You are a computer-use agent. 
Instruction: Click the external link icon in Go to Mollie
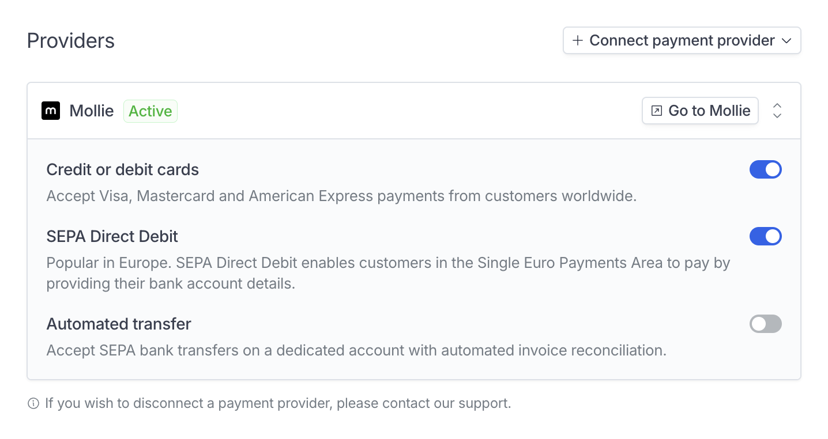coord(656,111)
